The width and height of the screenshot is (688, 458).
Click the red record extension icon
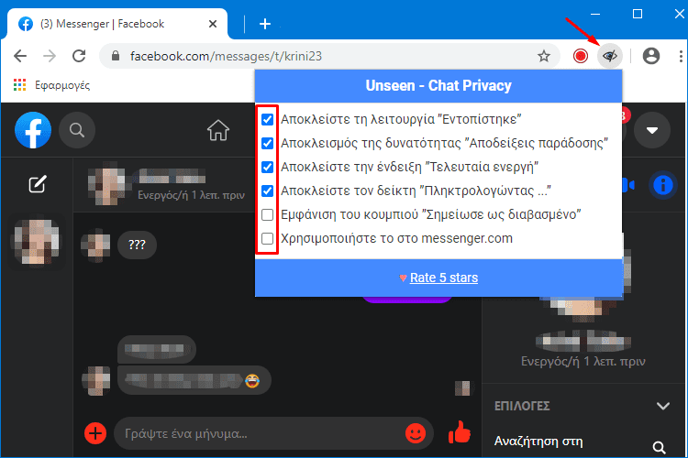[581, 56]
